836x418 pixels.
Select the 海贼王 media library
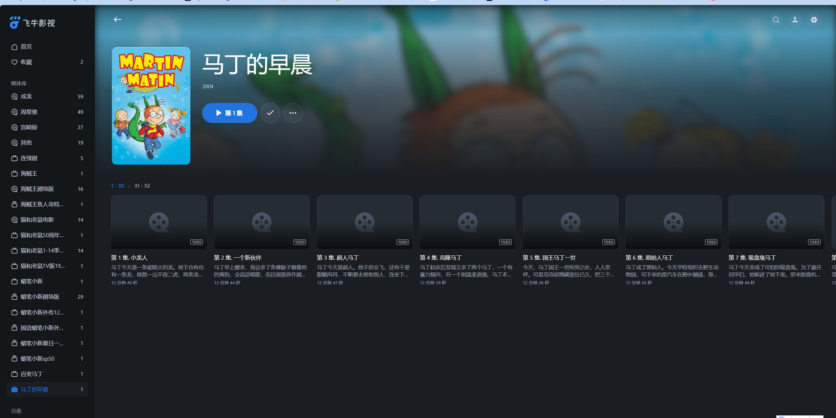coord(29,173)
